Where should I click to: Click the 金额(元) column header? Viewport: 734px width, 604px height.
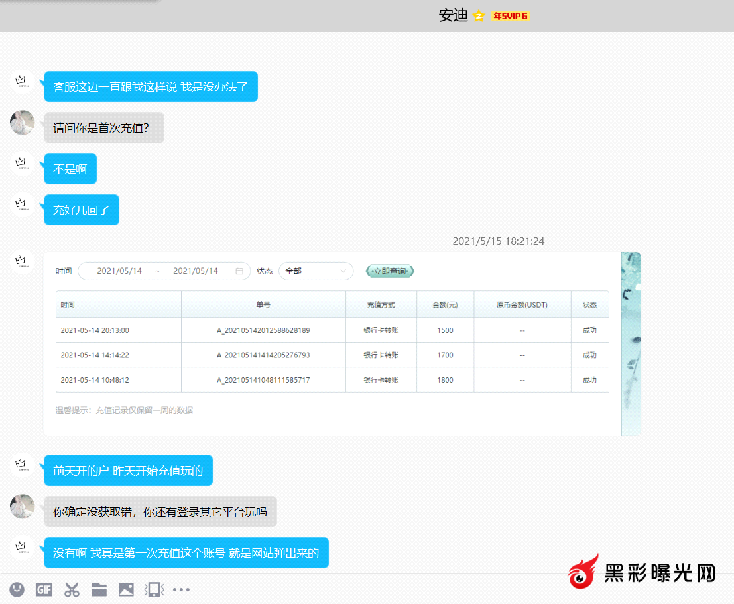pos(445,305)
